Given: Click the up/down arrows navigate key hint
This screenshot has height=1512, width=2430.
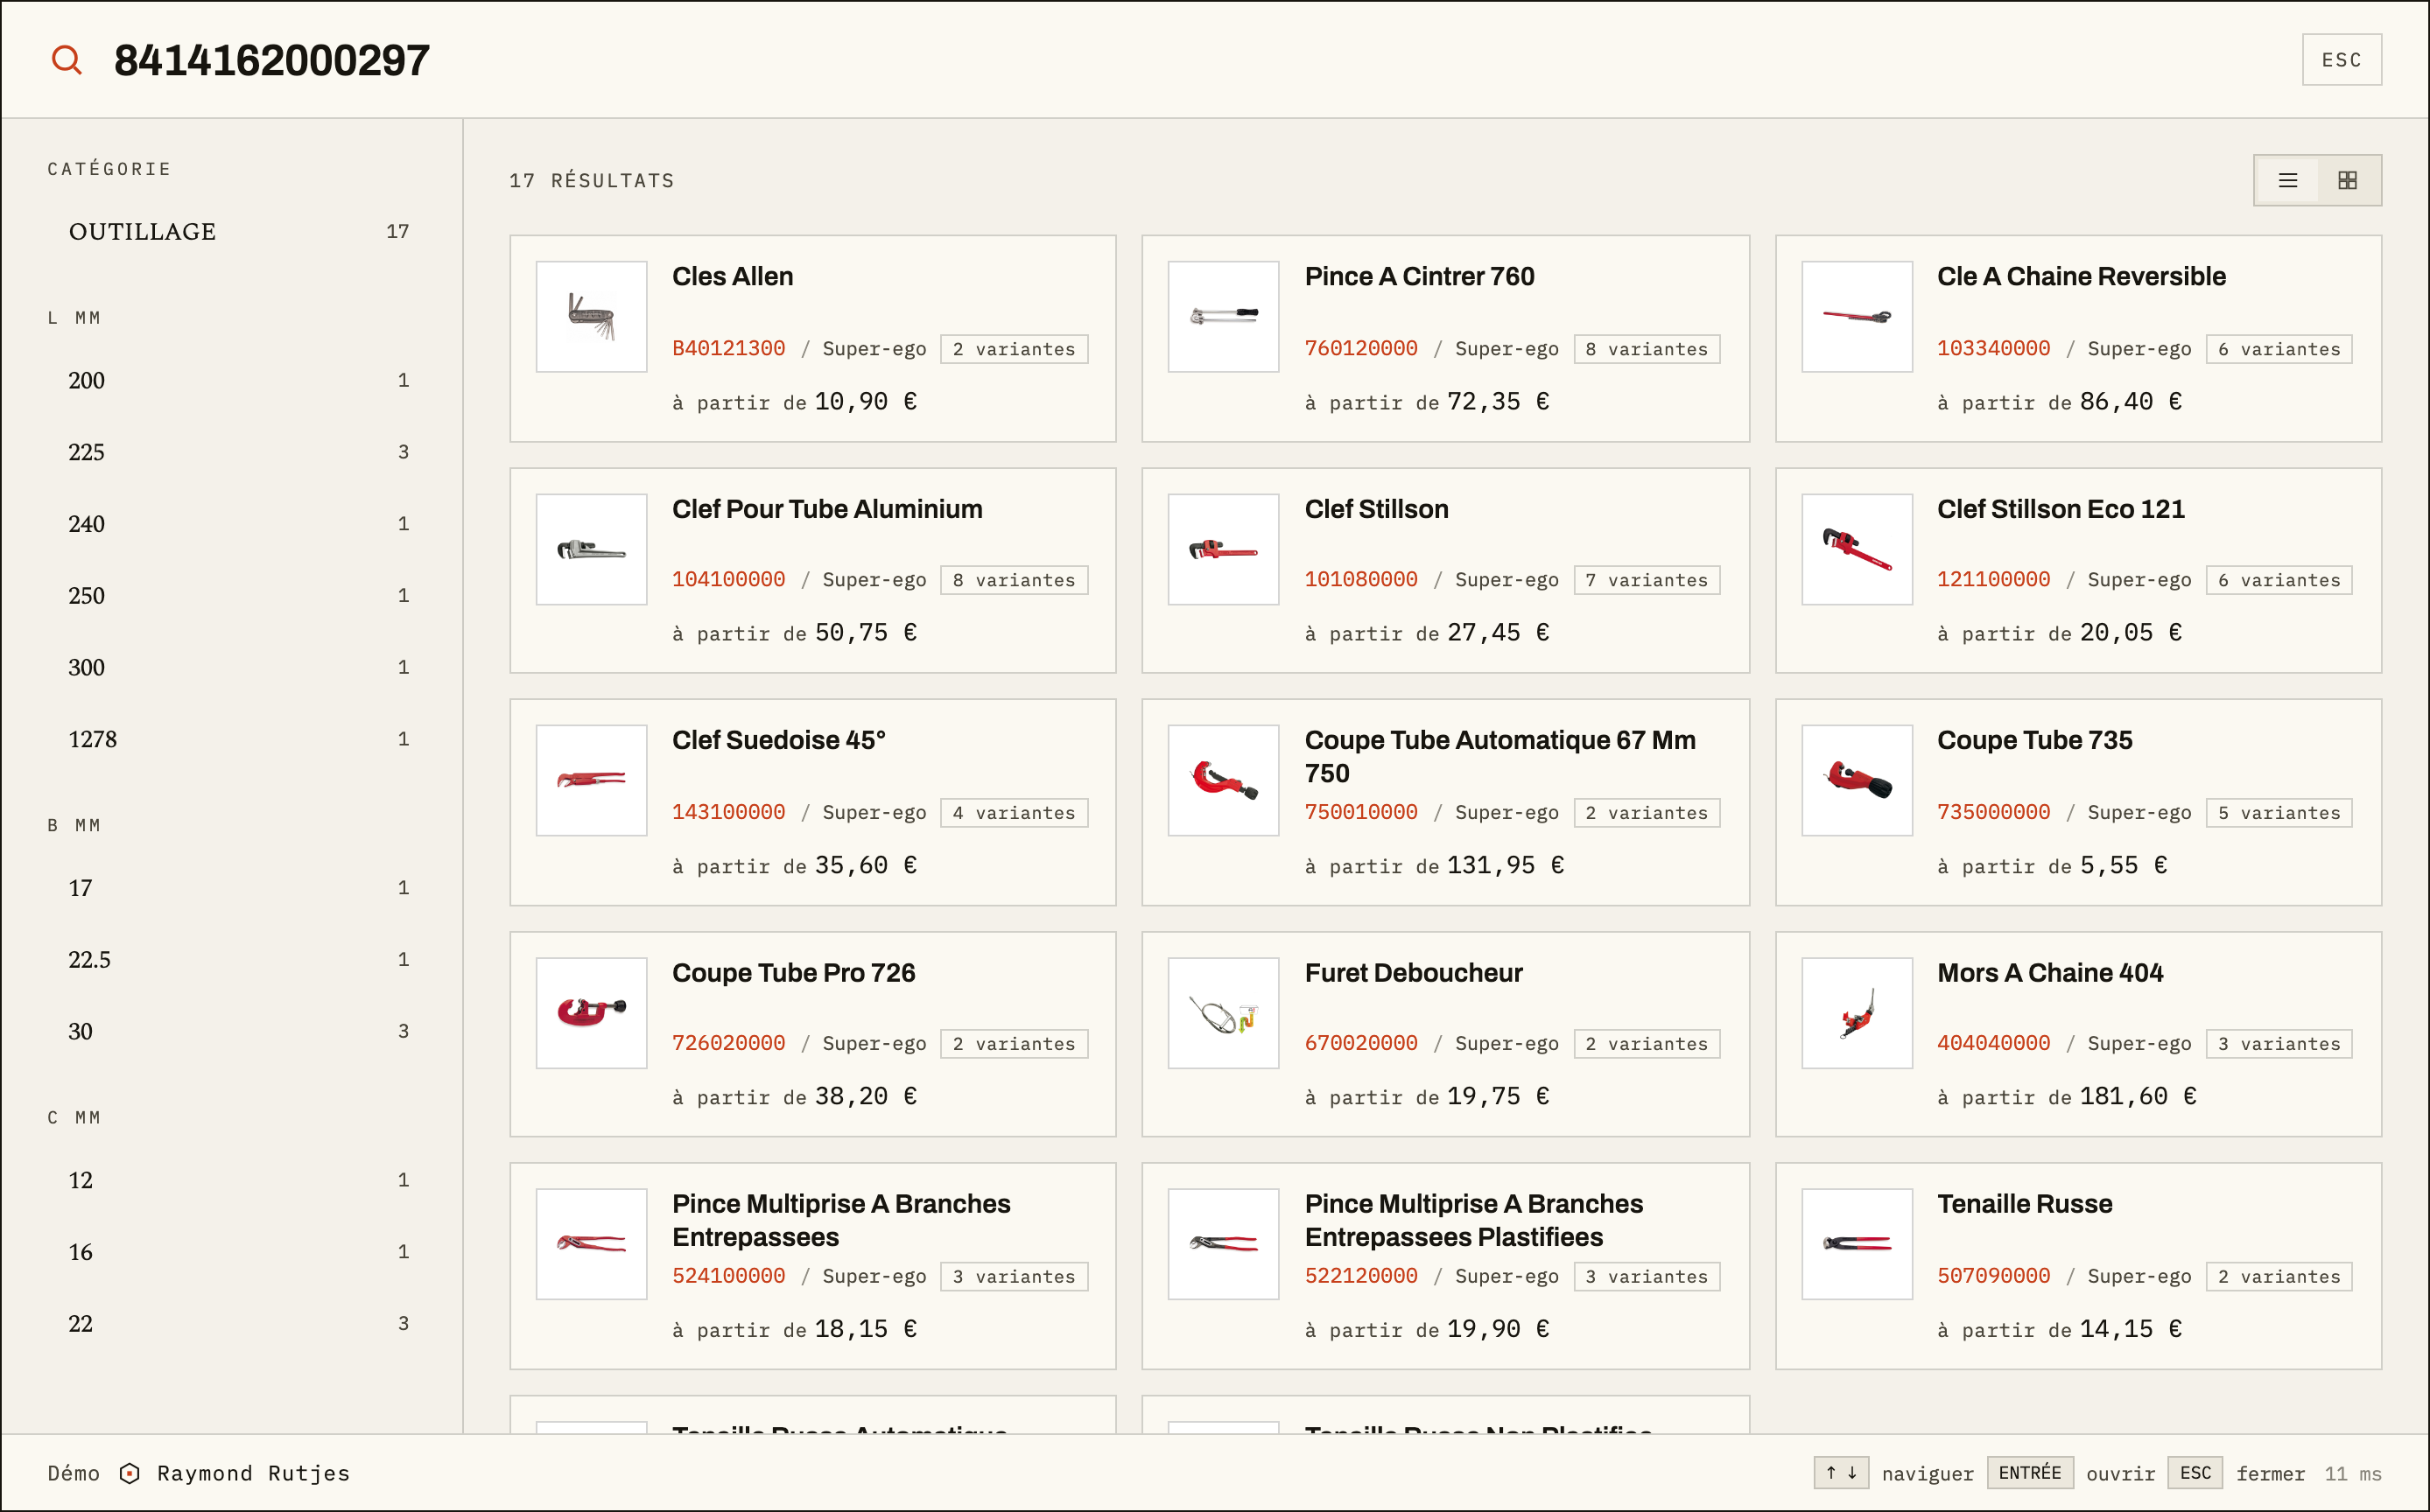Looking at the screenshot, I should (x=1841, y=1473).
